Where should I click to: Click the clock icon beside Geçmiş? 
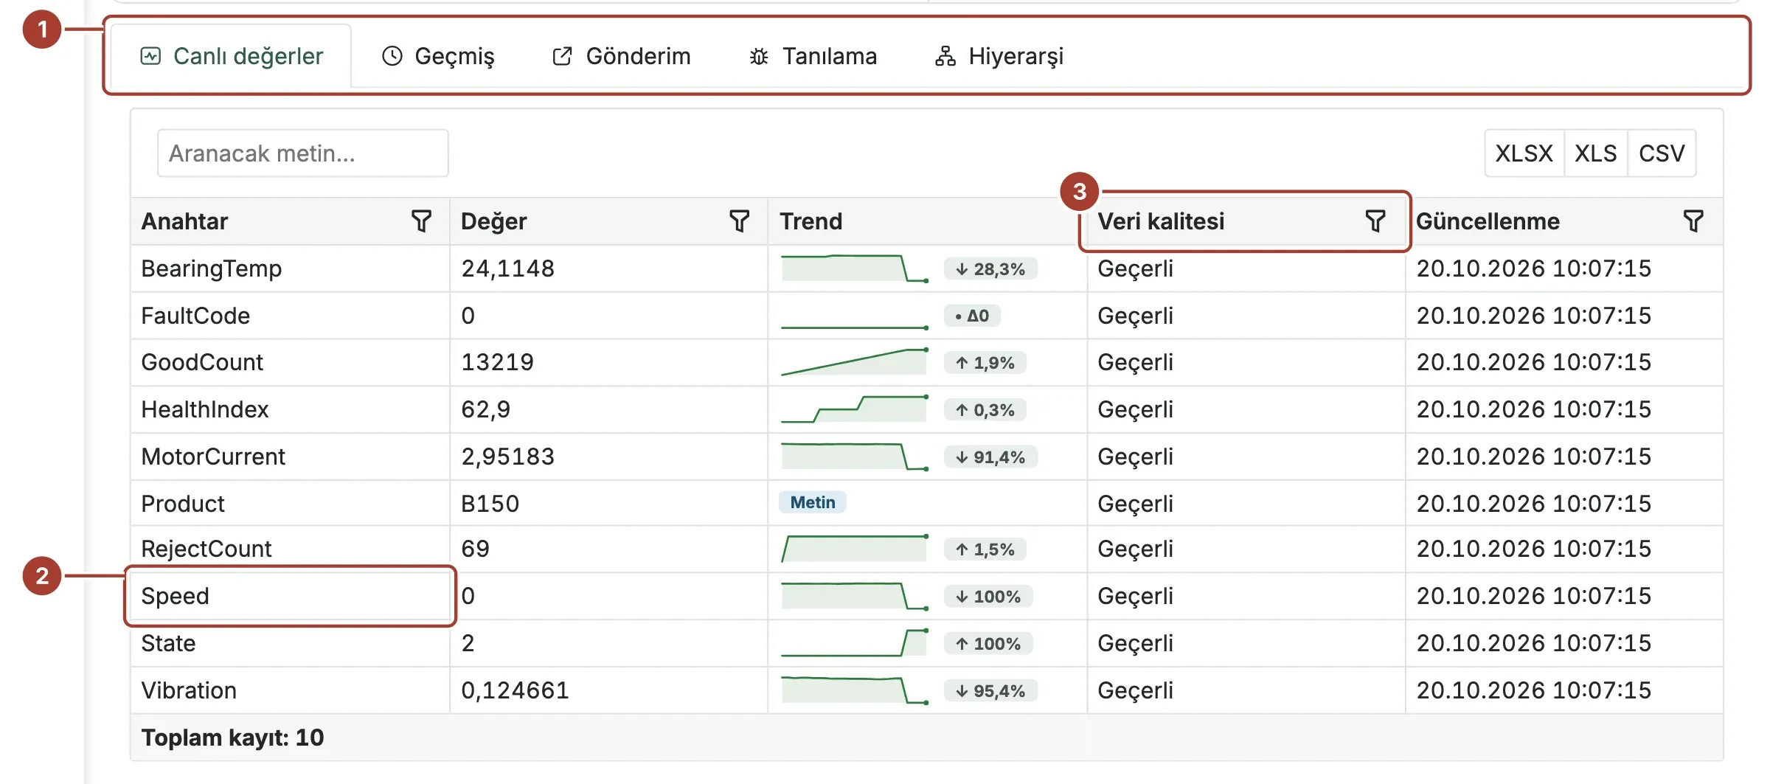(392, 56)
